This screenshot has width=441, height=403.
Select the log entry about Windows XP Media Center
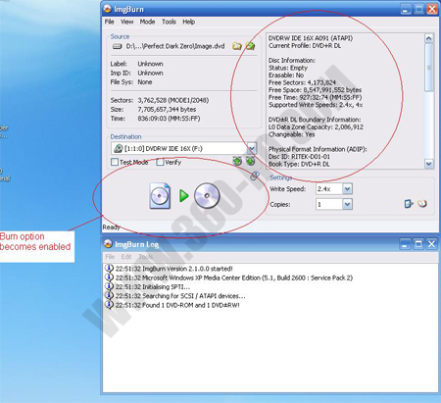point(234,277)
